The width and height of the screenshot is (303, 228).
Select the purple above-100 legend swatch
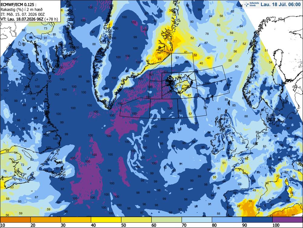point(288,220)
